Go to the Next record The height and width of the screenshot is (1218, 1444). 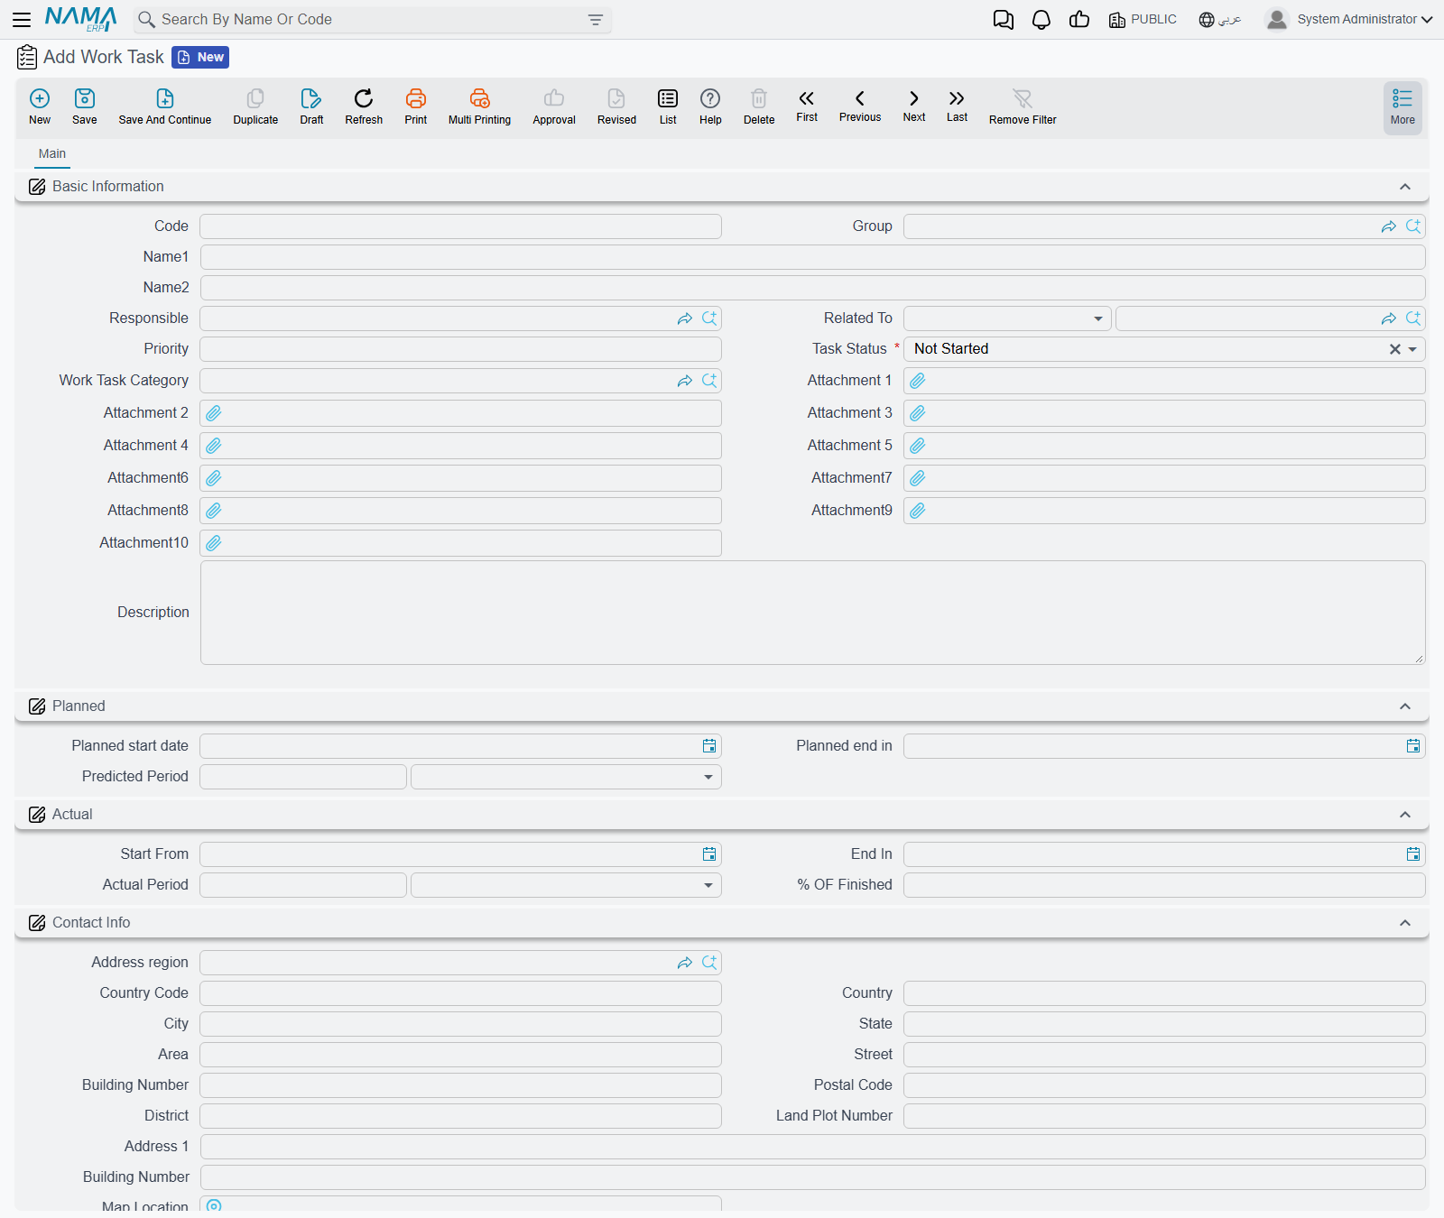914,105
